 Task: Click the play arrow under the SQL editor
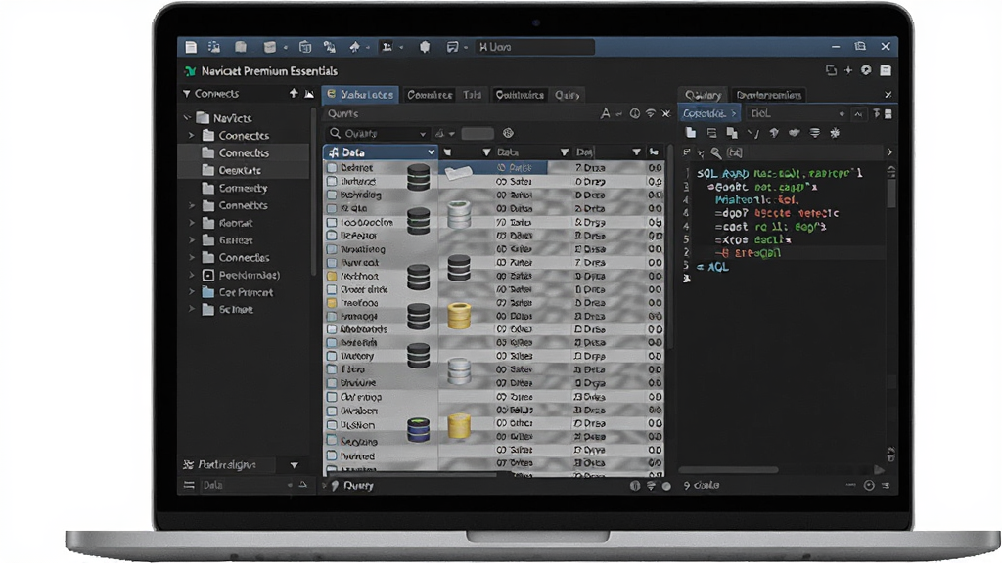pyautogui.click(x=880, y=470)
